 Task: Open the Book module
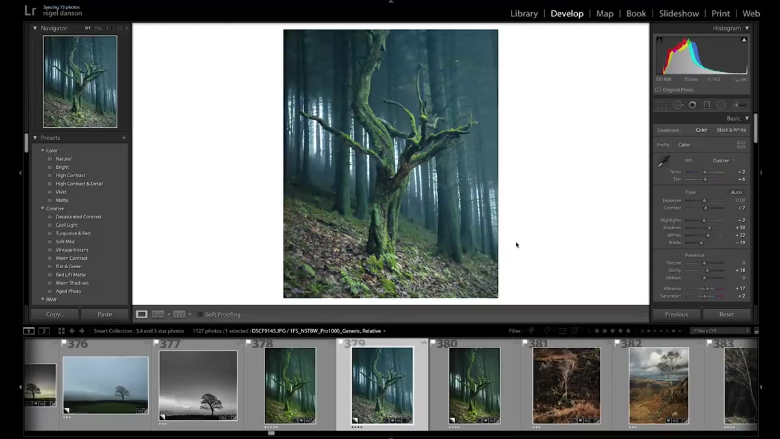(x=636, y=13)
